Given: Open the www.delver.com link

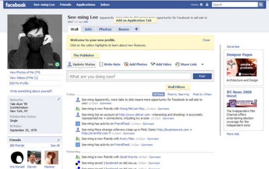Looking at the screenshot, I should (x=134, y=115).
